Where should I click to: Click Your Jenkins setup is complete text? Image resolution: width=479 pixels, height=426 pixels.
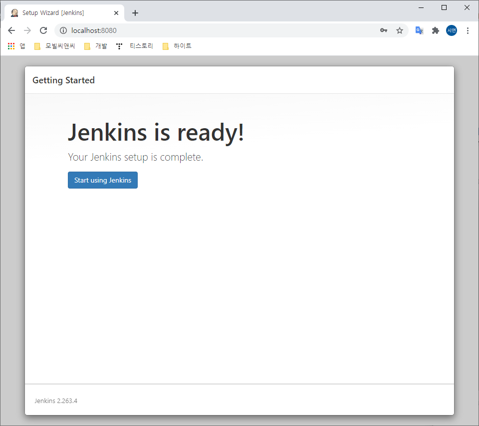tap(135, 157)
